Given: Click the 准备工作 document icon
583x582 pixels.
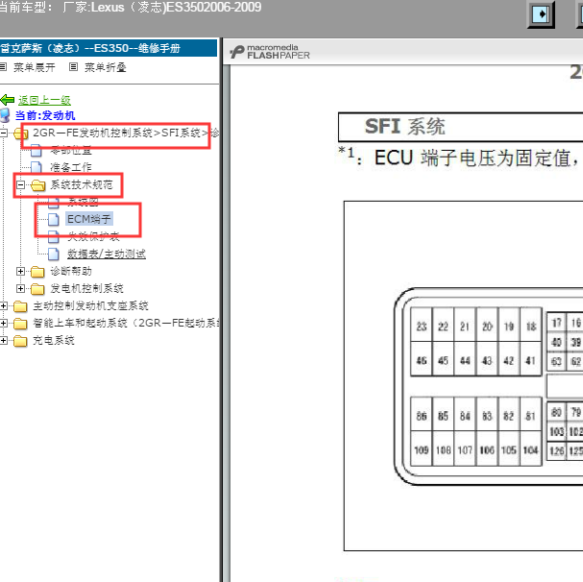Looking at the screenshot, I should point(36,167).
